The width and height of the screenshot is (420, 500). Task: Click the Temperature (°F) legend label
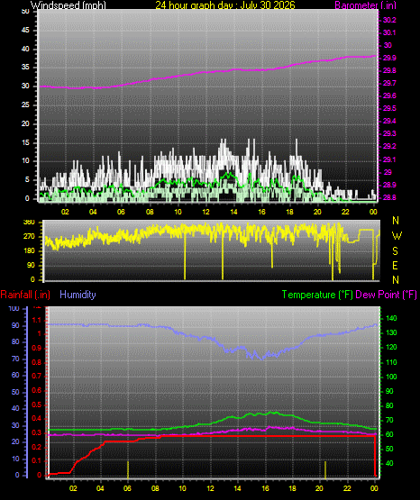(x=317, y=295)
